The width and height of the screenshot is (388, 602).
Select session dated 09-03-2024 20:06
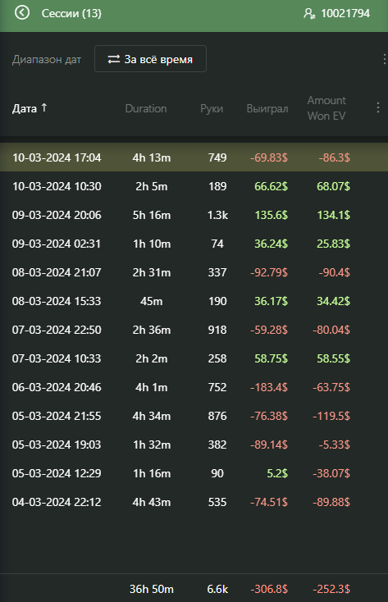[x=194, y=215]
